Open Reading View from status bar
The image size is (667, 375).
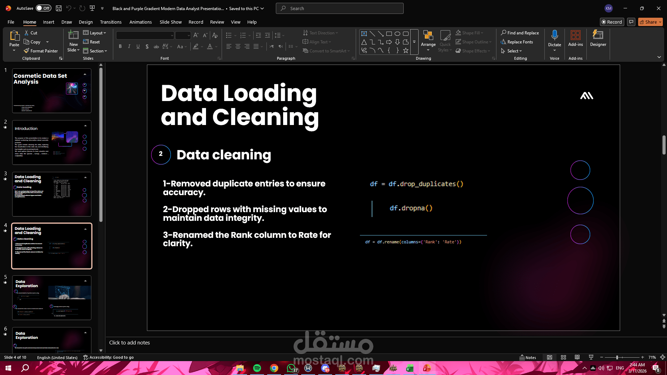[577, 357]
